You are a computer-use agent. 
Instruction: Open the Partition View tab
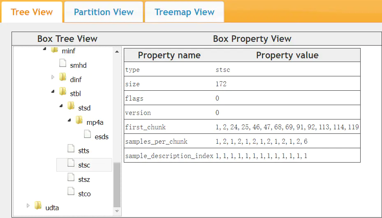click(104, 12)
